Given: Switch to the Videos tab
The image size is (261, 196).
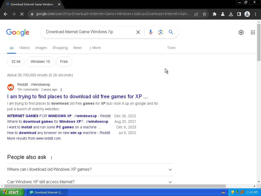Looking at the screenshot, I should tap(24, 48).
